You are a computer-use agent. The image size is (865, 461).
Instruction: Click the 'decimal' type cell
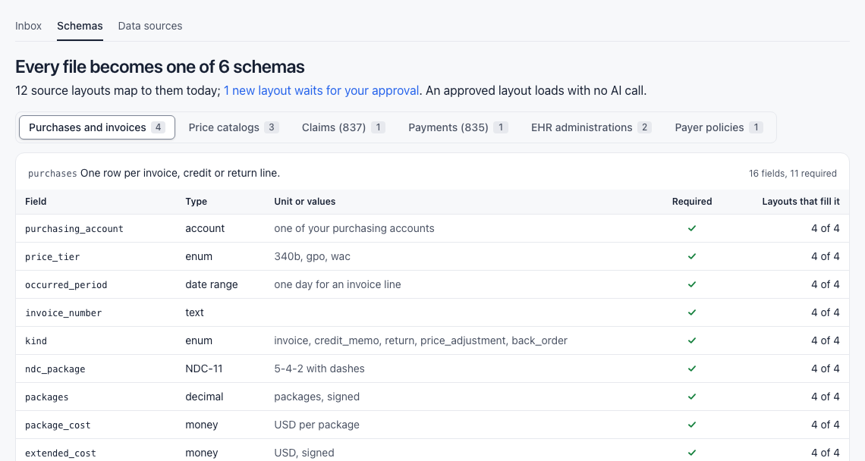pos(204,397)
